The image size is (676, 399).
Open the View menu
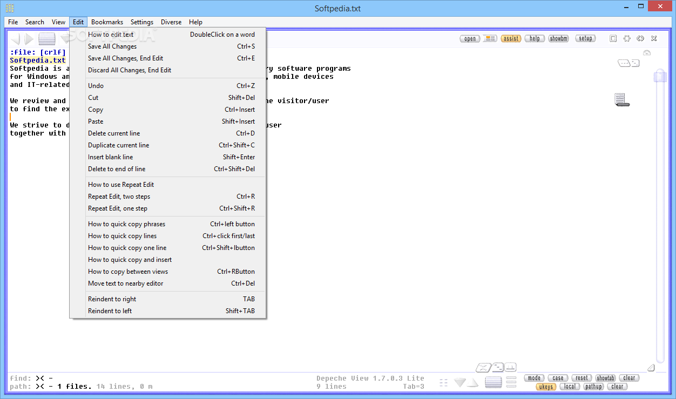click(x=58, y=22)
